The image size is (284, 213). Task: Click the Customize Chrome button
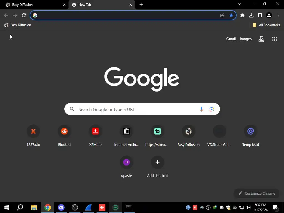click(x=257, y=193)
